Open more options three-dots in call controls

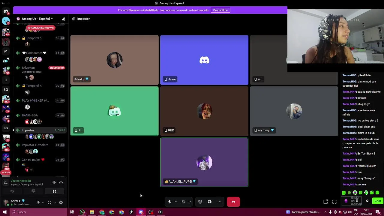coord(219,202)
